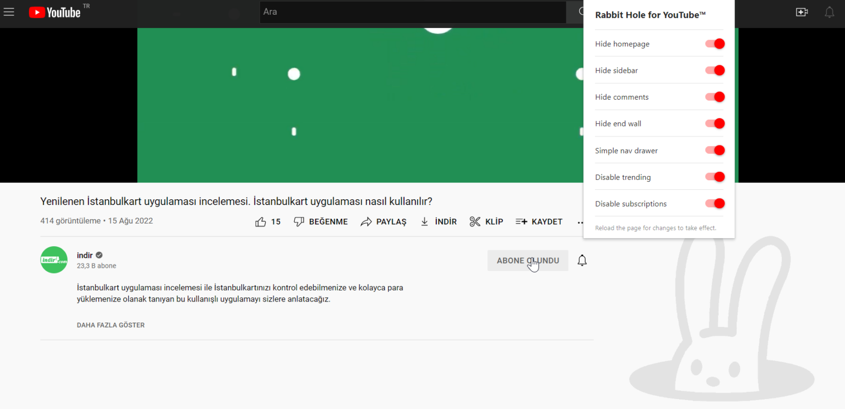This screenshot has height=409, width=845.
Task: Click the Ara search field
Action: 412,12
